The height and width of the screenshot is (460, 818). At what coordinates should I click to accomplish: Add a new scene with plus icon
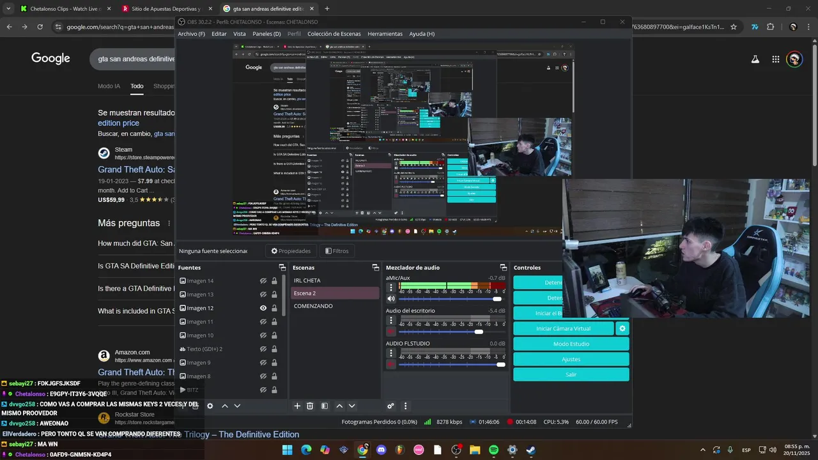click(297, 406)
